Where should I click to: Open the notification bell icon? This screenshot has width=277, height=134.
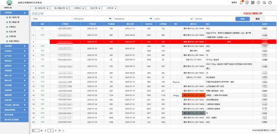point(241,2)
